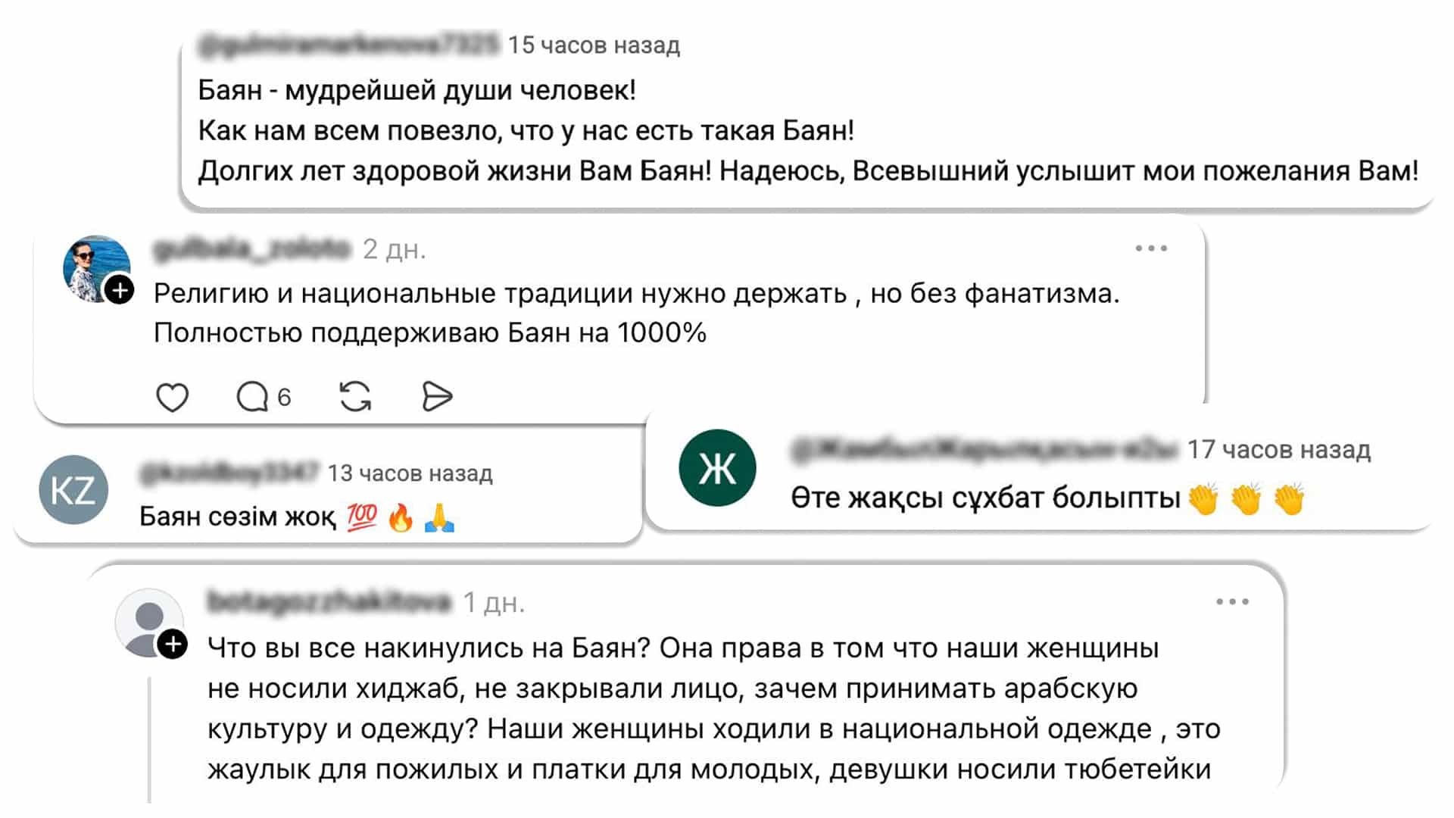1454x818 pixels.
Task: Click the '15 часов назад' timestamp
Action: pyautogui.click(x=594, y=45)
